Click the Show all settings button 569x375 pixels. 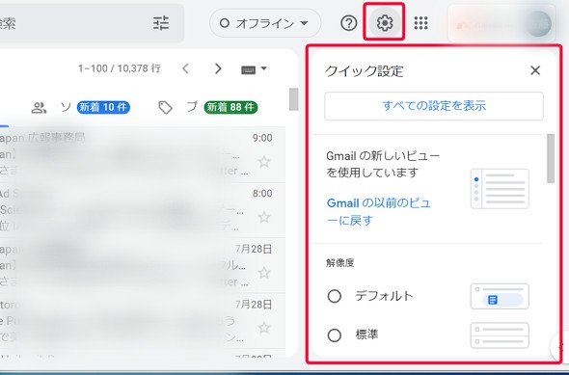tap(434, 106)
